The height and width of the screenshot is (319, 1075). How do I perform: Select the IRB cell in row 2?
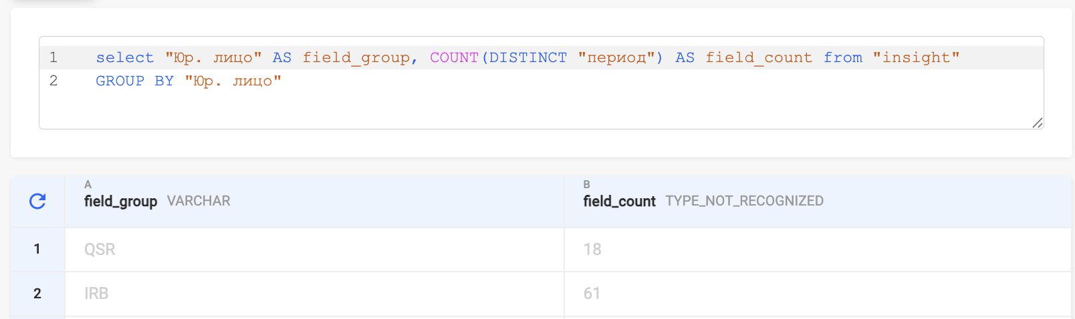pos(96,294)
